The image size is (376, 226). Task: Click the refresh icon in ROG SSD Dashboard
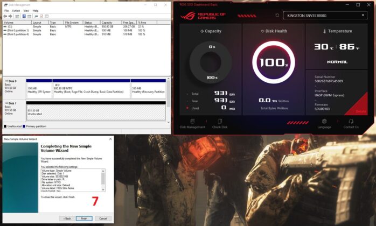(x=277, y=16)
